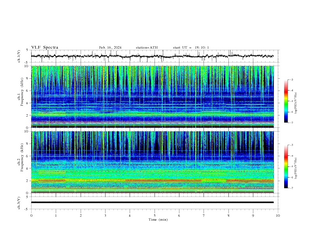
Task: Click the upper PSD color scale bar
Action: click(286, 101)
